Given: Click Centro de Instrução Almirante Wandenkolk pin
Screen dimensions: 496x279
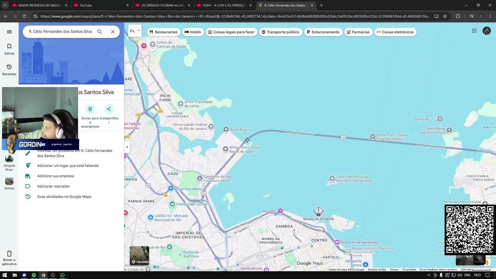Looking at the screenshot, I should (x=332, y=179).
